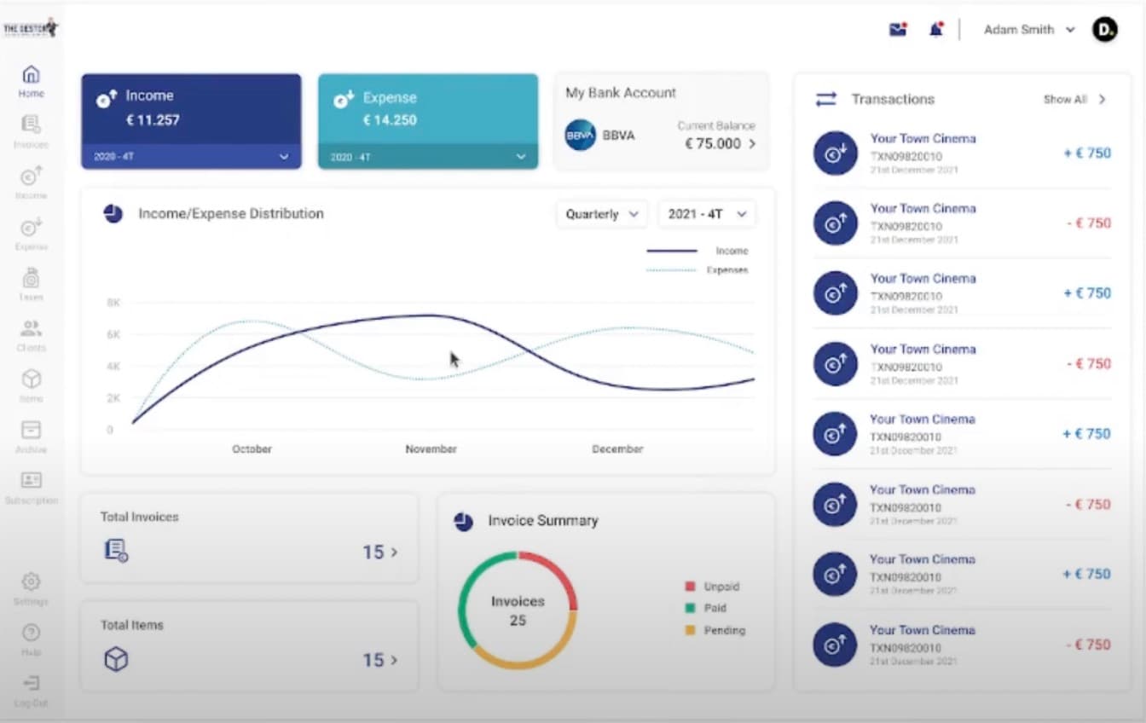Open Taxes icon in the sidebar
This screenshot has height=723, width=1146.
point(32,284)
